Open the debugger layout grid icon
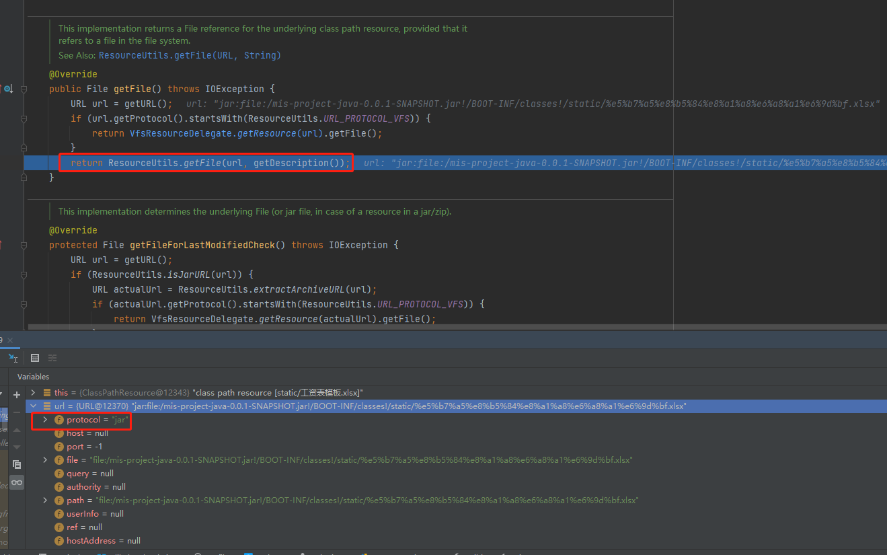Image resolution: width=887 pixels, height=555 pixels. [x=35, y=358]
